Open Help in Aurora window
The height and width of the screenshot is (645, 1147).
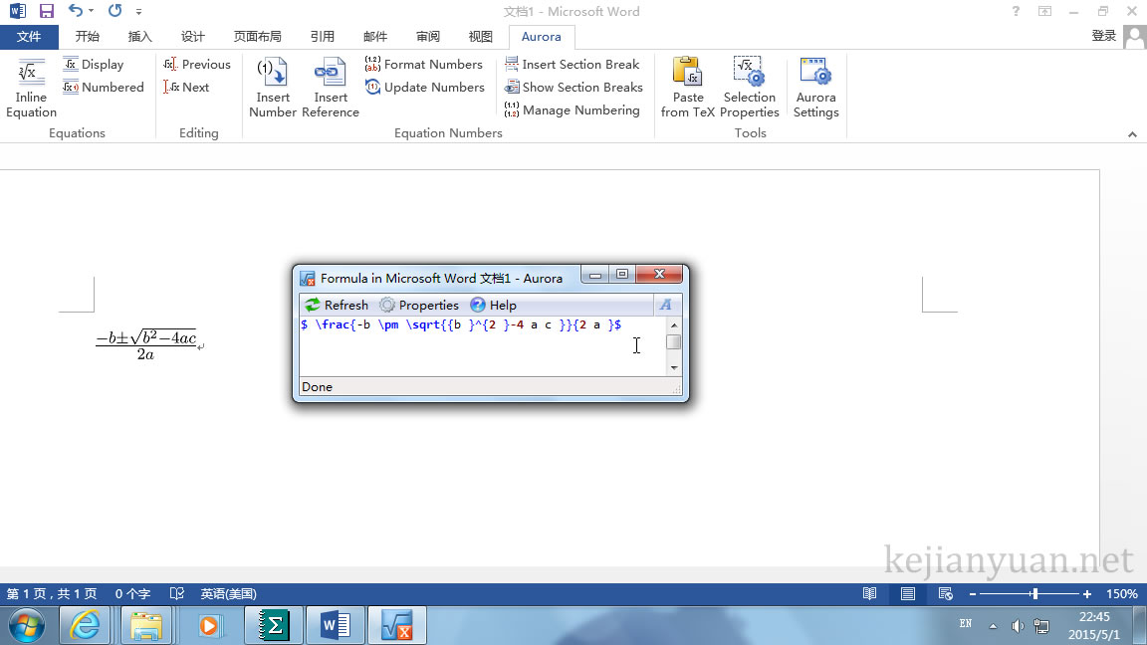coord(494,305)
